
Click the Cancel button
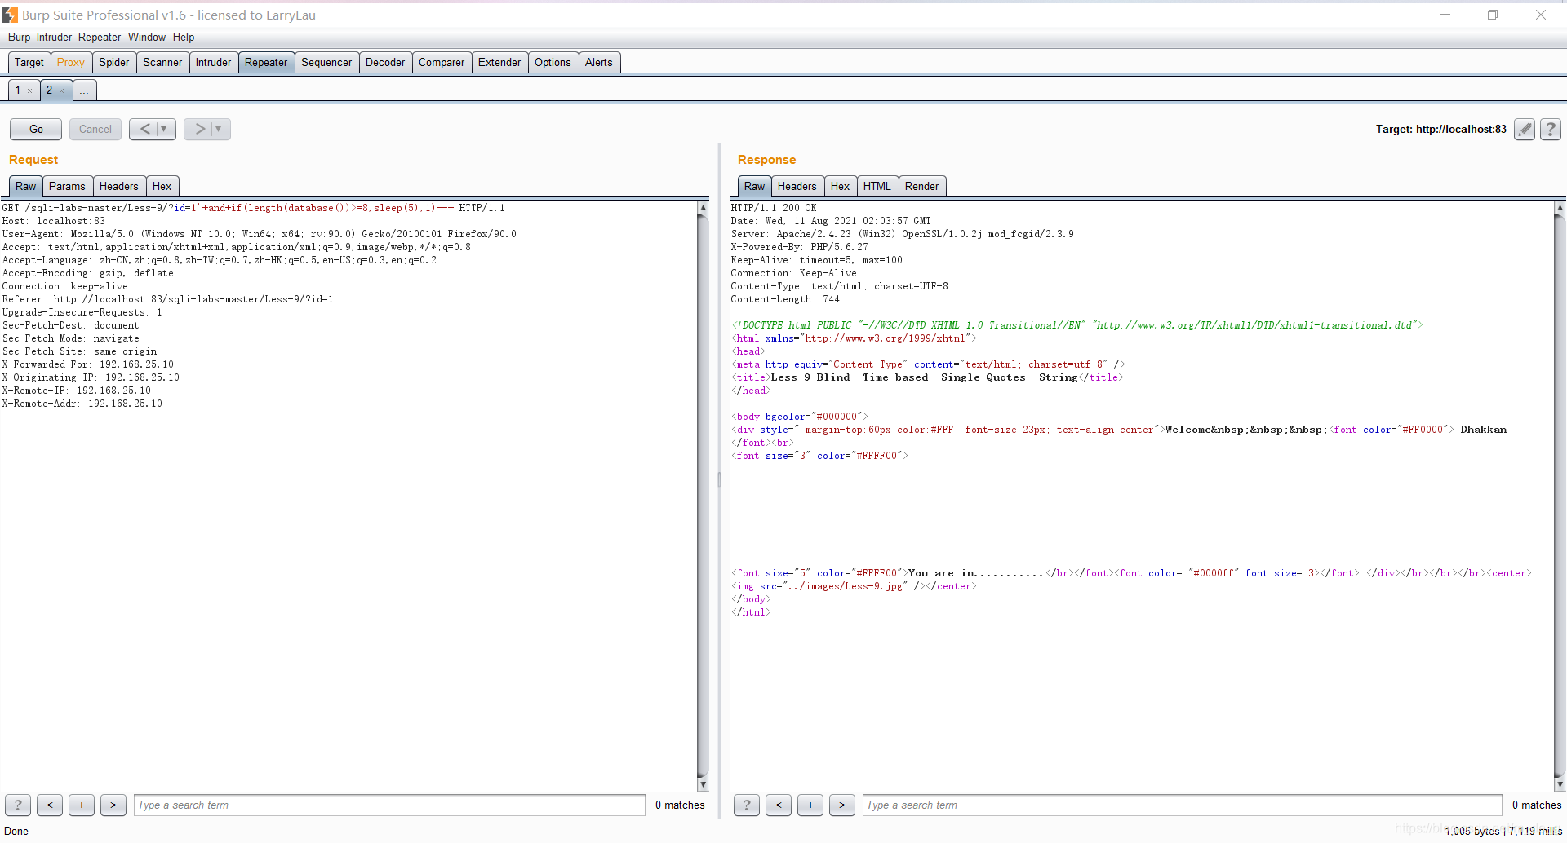pyautogui.click(x=95, y=129)
